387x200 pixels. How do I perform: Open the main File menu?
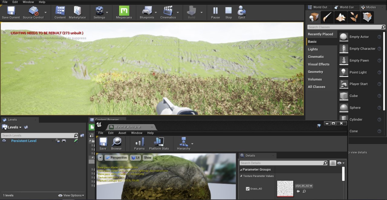pos(5,2)
